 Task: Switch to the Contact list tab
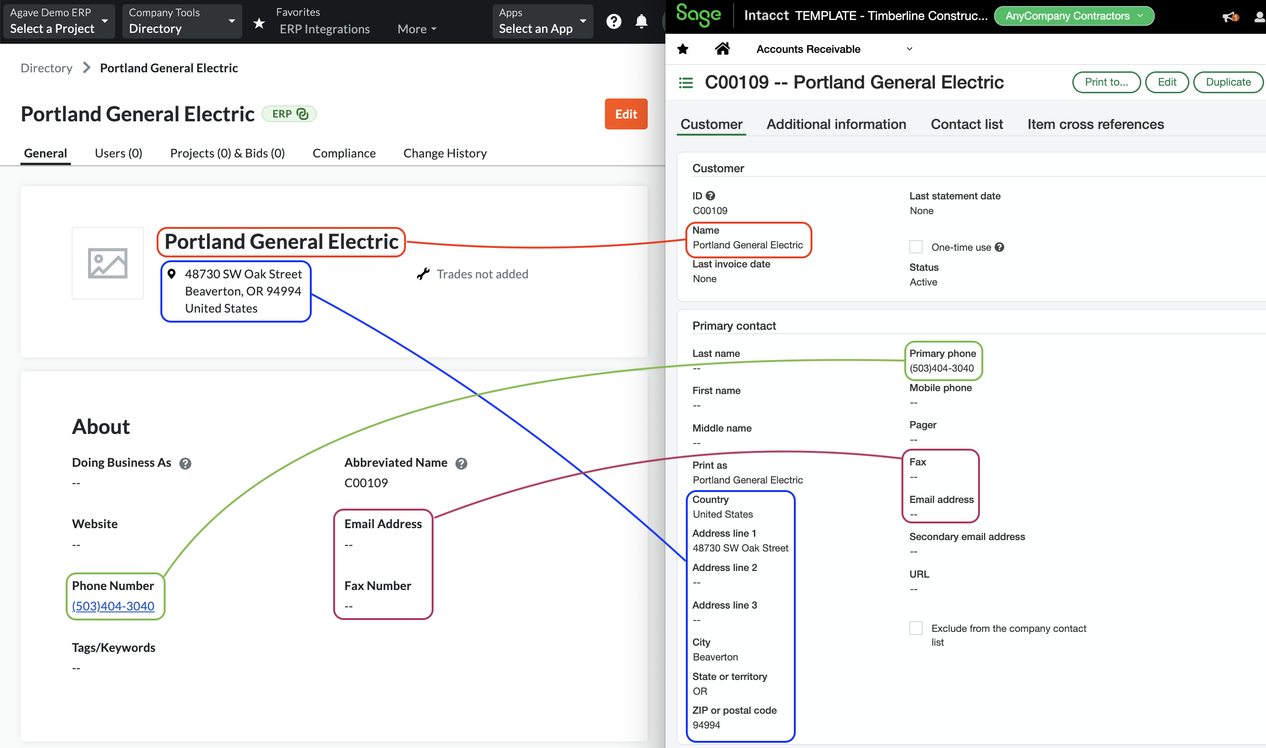tap(967, 124)
